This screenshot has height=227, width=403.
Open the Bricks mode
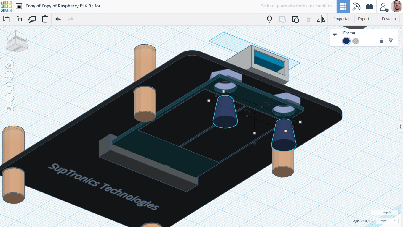click(x=370, y=6)
